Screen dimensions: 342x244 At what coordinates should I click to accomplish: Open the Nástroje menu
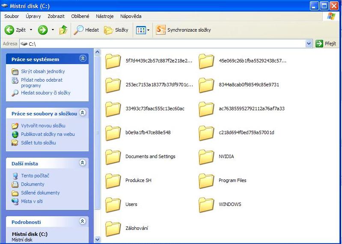pos(104,16)
